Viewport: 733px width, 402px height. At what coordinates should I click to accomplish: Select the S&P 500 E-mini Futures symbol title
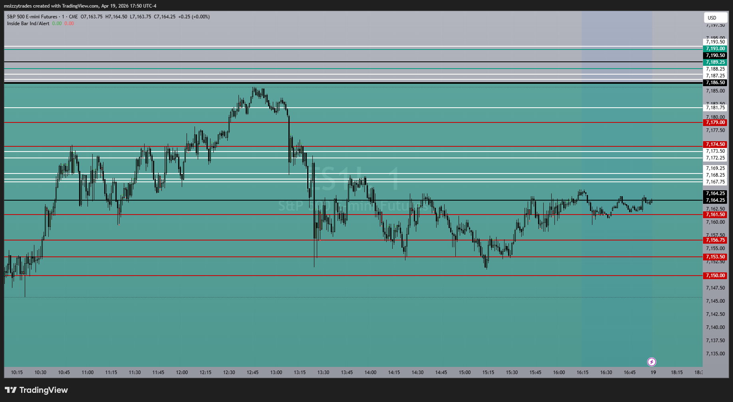32,17
